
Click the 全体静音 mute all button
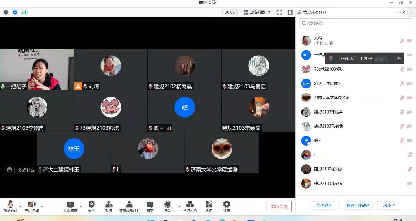[324, 205]
